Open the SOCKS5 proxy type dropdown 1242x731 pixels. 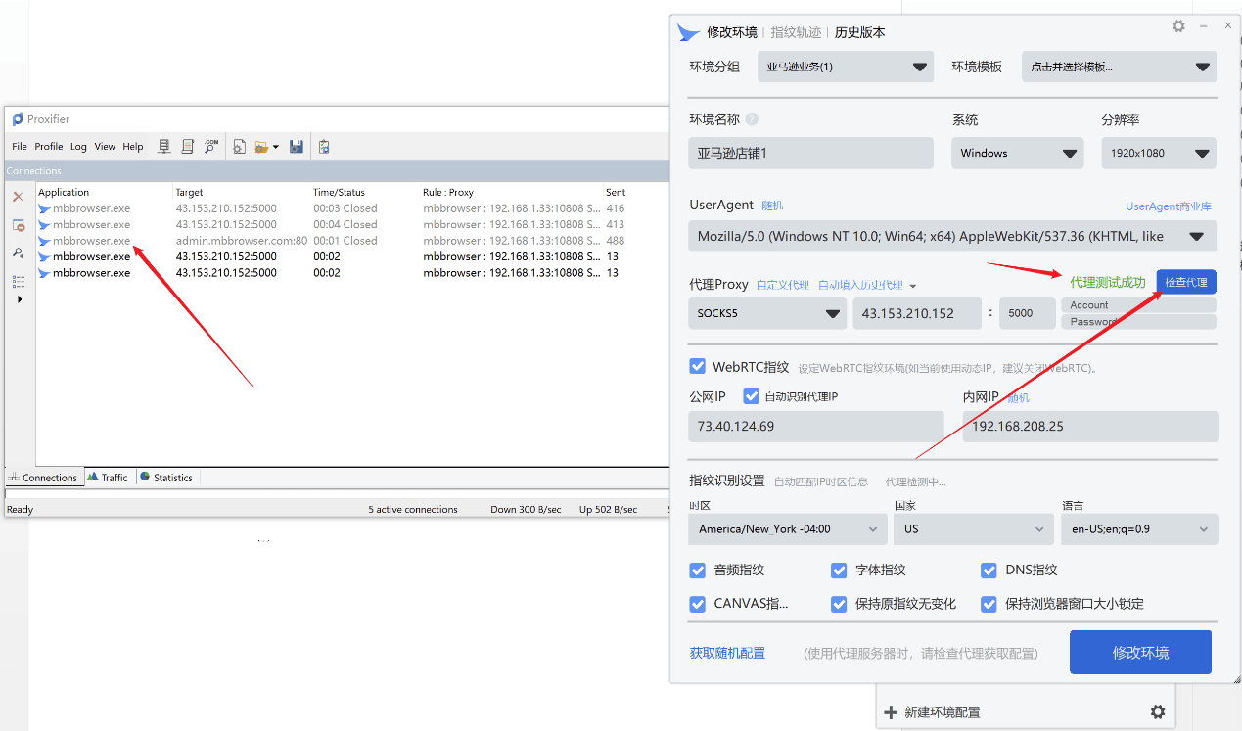pos(766,313)
